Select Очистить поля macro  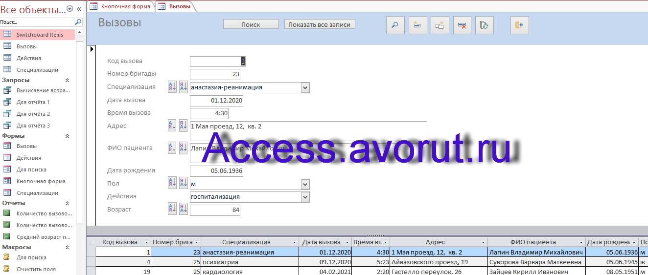[x=38, y=269]
